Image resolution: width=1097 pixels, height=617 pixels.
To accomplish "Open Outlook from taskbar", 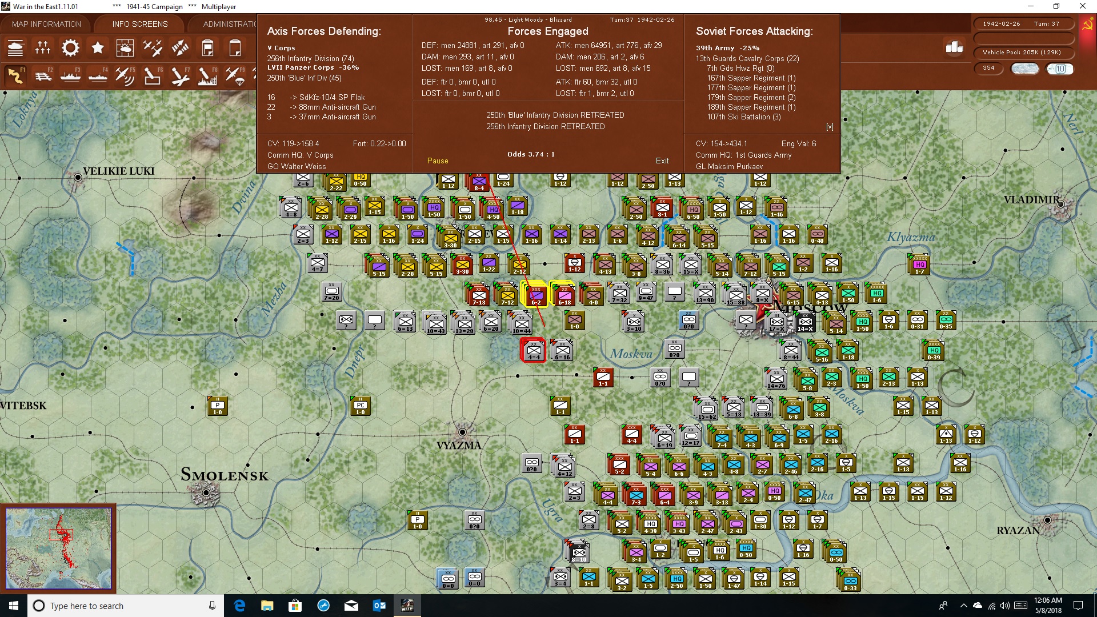I will 379,606.
